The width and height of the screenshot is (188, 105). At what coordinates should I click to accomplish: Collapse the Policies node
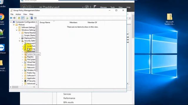tap(14, 24)
